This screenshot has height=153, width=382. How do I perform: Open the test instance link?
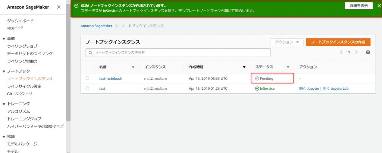click(102, 89)
